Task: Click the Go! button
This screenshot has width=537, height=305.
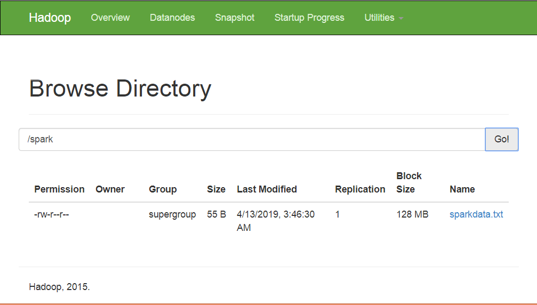Action: tap(502, 139)
